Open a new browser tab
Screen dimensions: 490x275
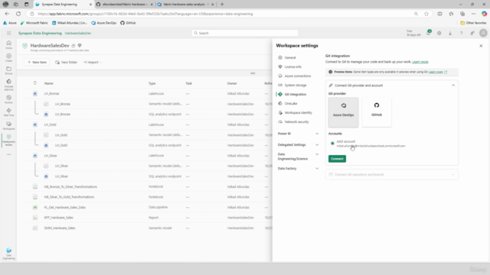(x=222, y=5)
